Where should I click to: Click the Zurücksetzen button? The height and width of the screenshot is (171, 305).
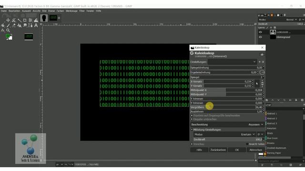(x=218, y=150)
